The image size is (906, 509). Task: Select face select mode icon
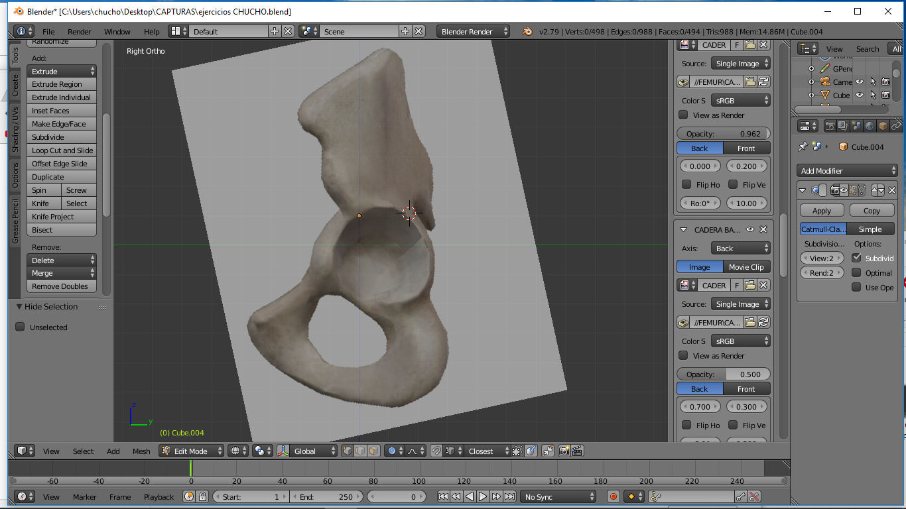point(373,451)
